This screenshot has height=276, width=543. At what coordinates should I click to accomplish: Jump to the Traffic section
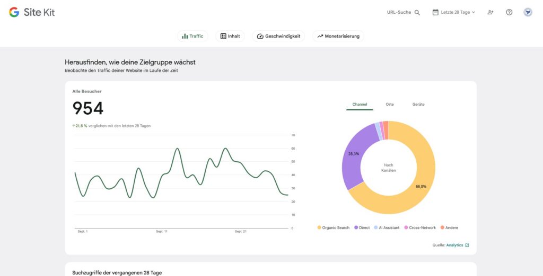click(x=192, y=36)
